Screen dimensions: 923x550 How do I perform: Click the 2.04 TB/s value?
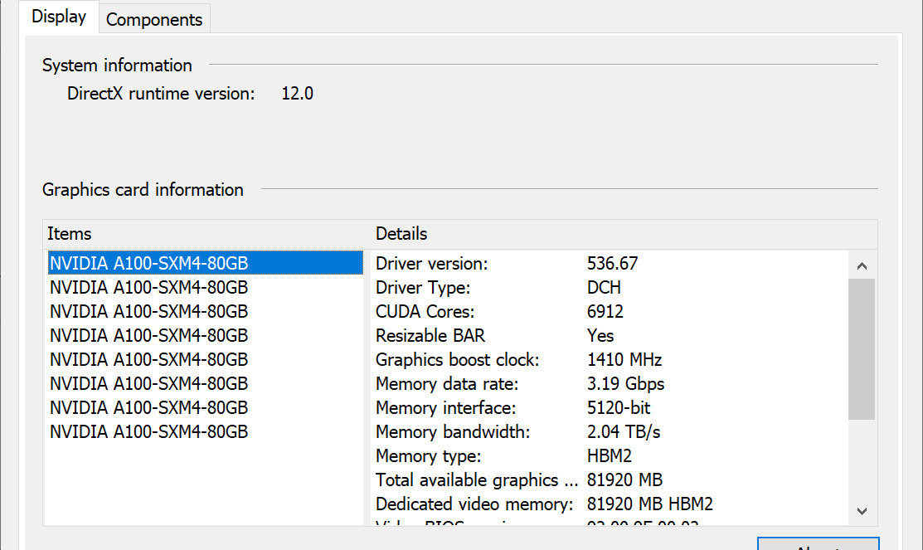click(x=624, y=432)
